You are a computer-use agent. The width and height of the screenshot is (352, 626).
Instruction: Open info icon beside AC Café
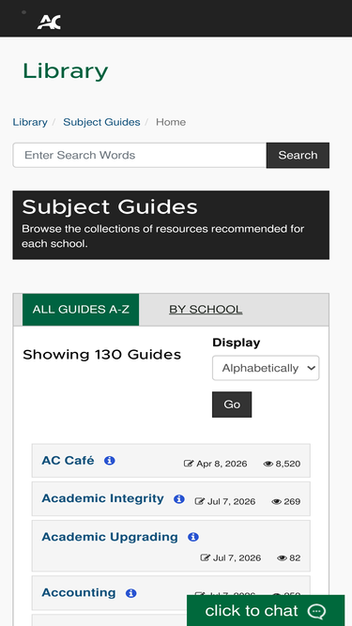(x=109, y=461)
